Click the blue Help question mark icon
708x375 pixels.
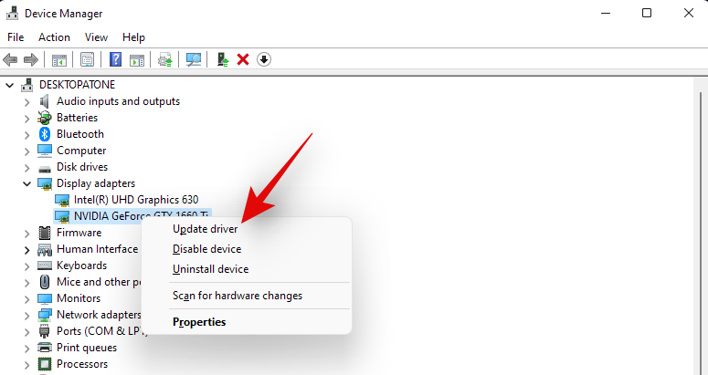[116, 59]
